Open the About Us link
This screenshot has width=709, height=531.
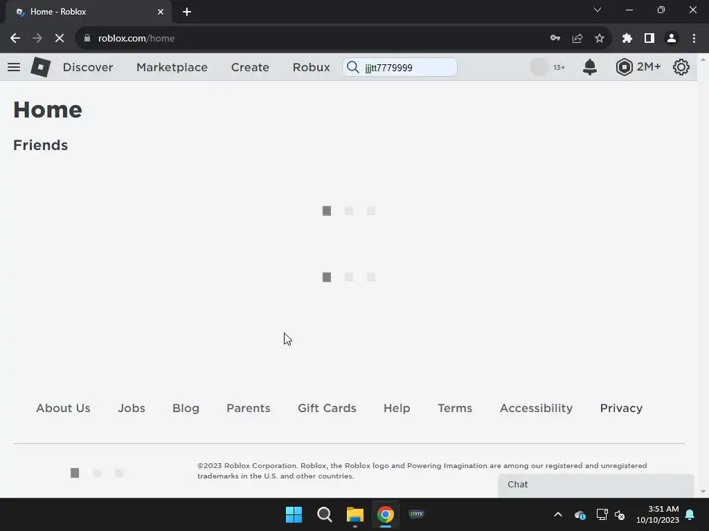[x=63, y=408]
